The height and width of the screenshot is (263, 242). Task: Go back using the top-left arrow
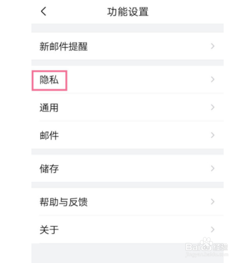pos(43,12)
